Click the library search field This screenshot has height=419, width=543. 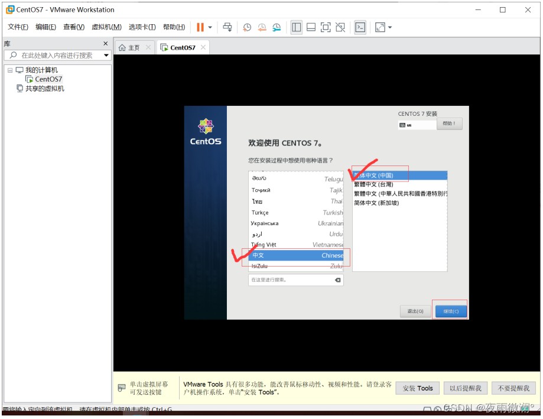[x=57, y=56]
